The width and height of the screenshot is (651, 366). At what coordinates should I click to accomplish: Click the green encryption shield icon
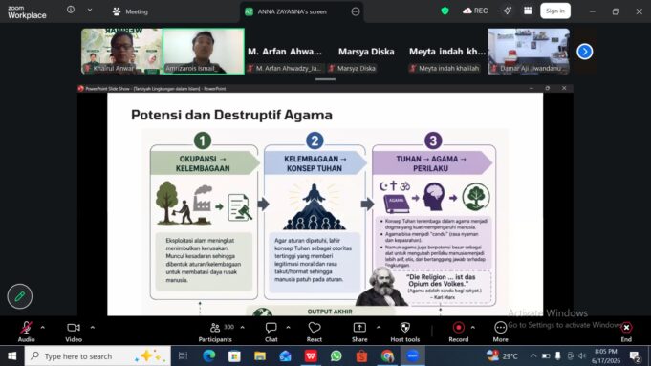coord(445,11)
